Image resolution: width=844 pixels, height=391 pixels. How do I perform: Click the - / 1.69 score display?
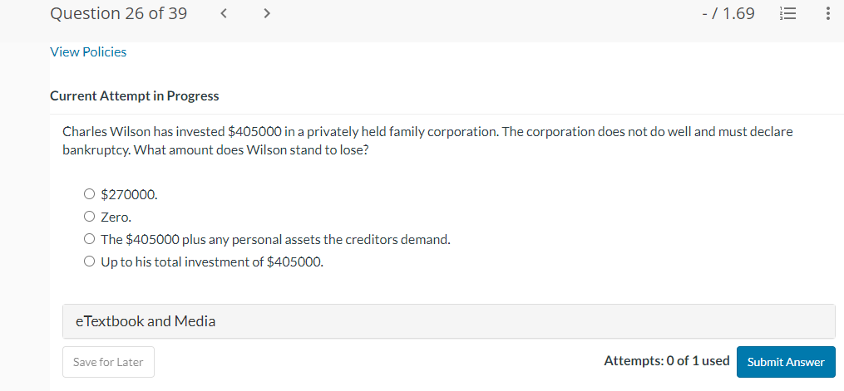point(728,14)
